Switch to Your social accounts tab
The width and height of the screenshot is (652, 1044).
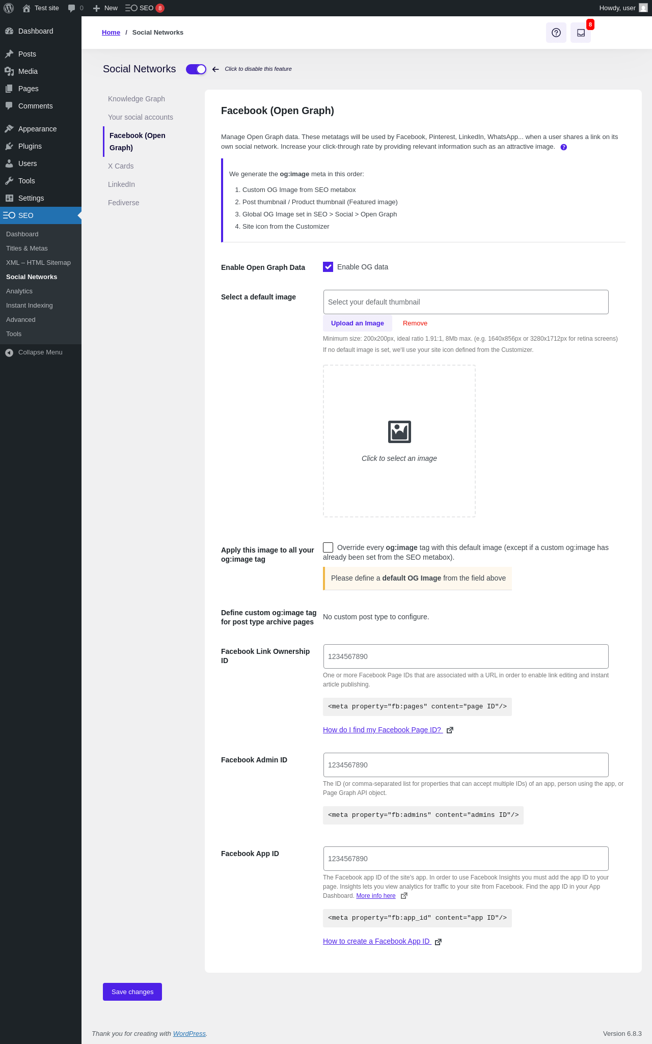tap(141, 117)
